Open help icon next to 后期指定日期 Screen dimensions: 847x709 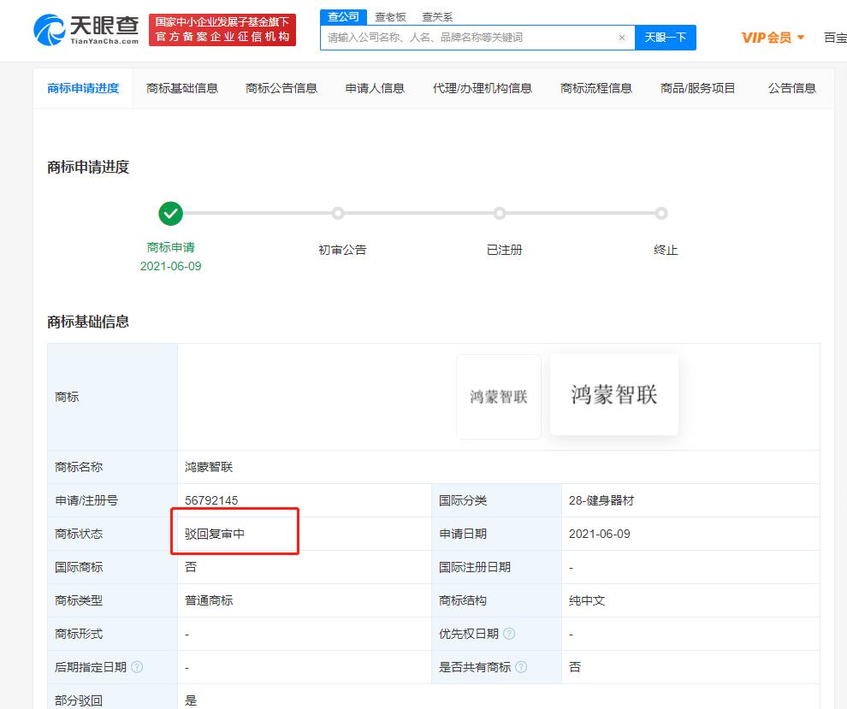137,667
